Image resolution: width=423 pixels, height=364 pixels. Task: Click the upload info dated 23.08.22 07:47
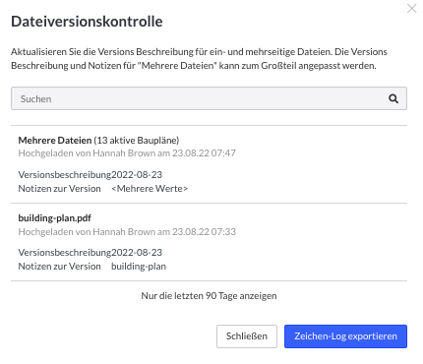127,153
